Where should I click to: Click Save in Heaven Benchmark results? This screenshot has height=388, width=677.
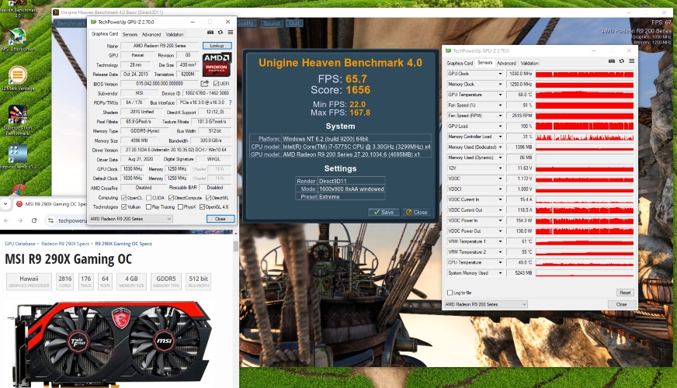pyautogui.click(x=384, y=212)
